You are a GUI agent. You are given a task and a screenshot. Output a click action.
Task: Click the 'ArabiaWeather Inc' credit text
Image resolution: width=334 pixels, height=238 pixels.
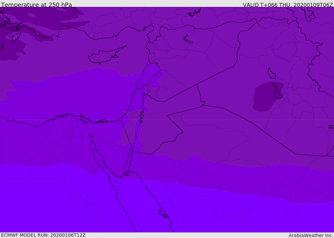(311, 235)
